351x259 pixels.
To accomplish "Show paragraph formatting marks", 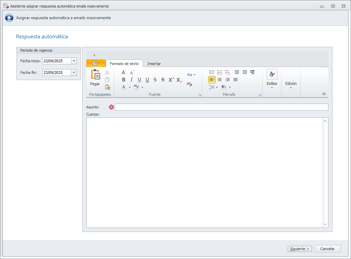I will pyautogui.click(x=253, y=72).
